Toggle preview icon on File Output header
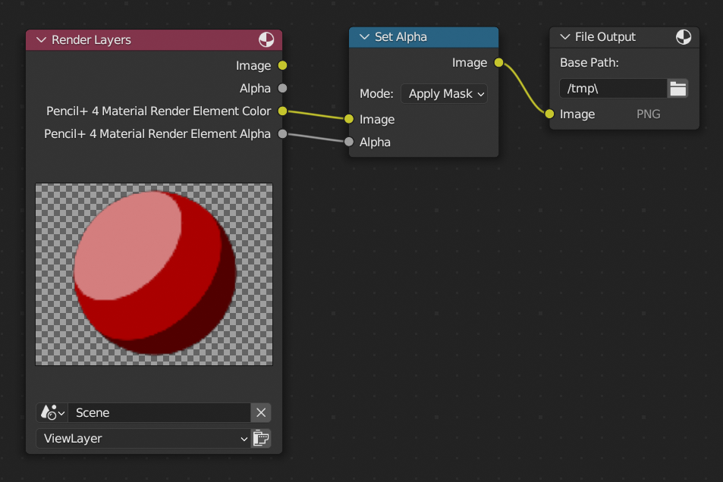The image size is (723, 482). [684, 37]
